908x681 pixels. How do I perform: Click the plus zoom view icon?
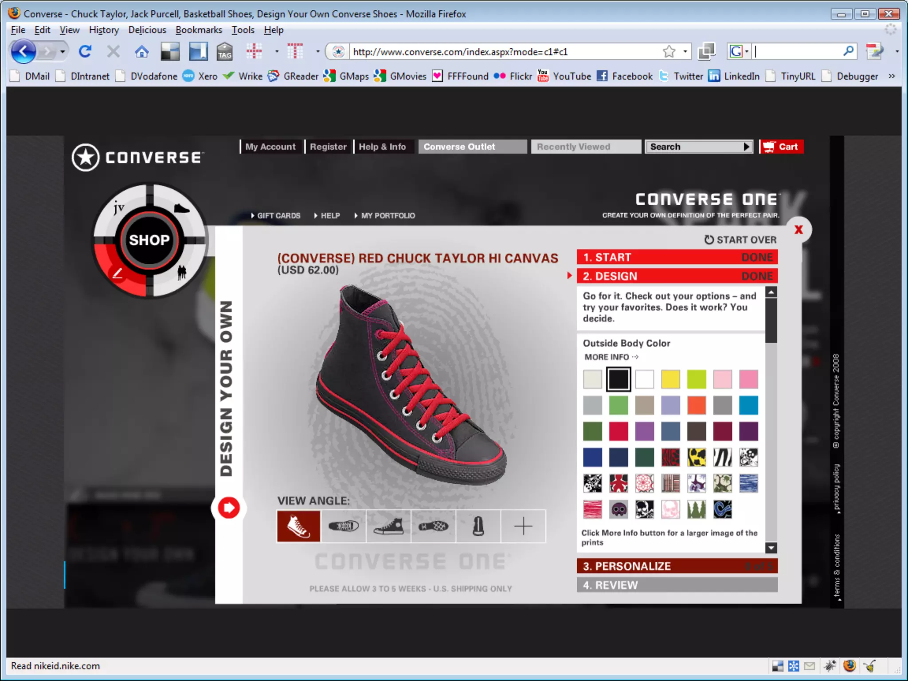[x=523, y=526]
